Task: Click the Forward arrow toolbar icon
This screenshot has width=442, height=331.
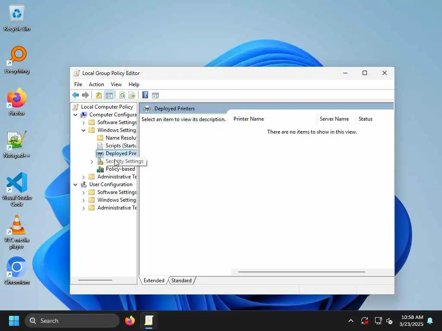Action: (85, 95)
